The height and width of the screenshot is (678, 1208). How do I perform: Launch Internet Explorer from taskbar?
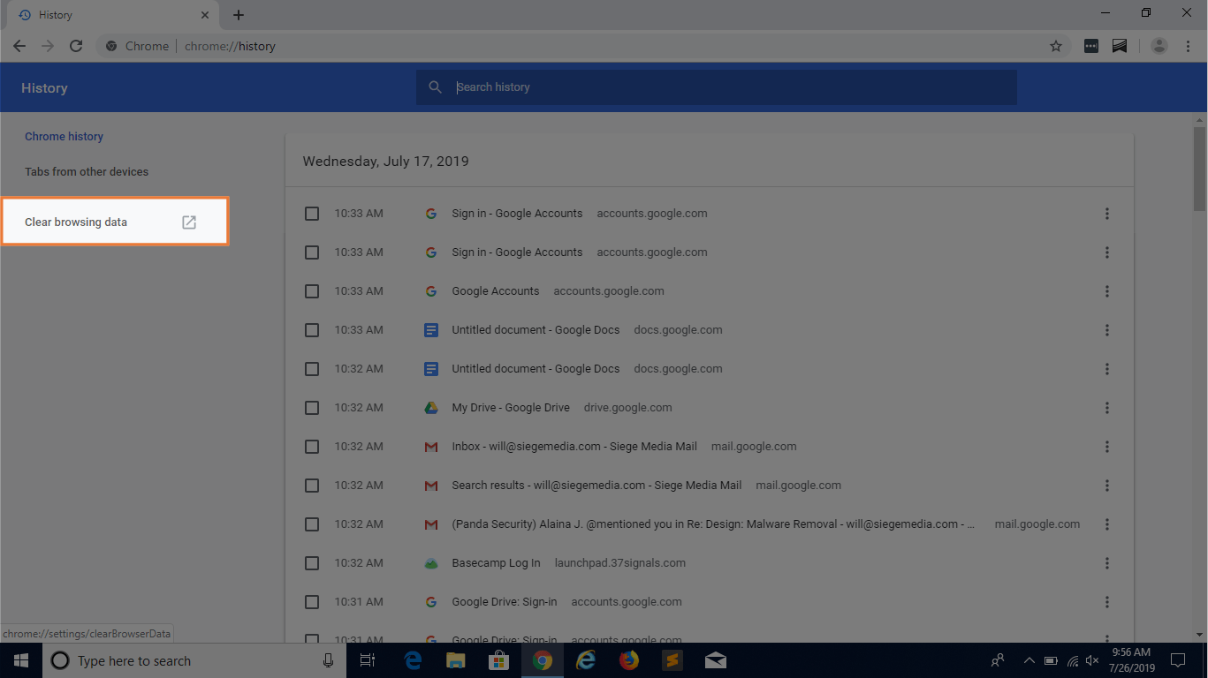(586, 660)
